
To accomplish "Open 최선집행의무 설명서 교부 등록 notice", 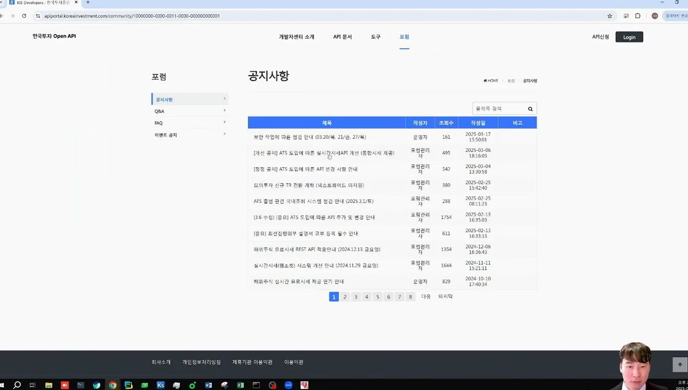I will [306, 233].
